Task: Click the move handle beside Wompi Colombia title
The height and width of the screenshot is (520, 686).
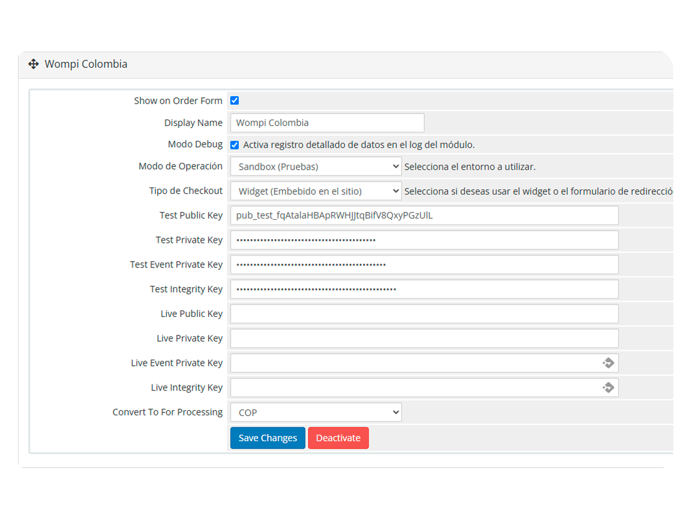Action: point(33,64)
